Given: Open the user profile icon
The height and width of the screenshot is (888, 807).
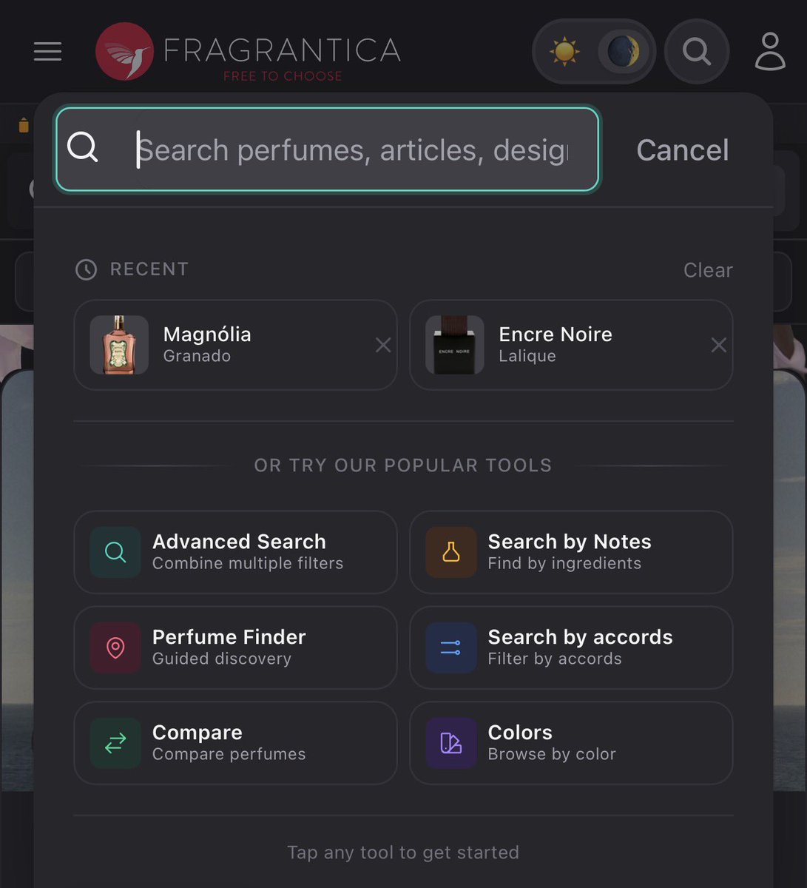Looking at the screenshot, I should click(769, 51).
